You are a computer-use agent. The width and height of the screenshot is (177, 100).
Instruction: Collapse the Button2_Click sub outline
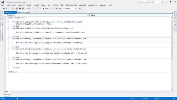(8, 49)
